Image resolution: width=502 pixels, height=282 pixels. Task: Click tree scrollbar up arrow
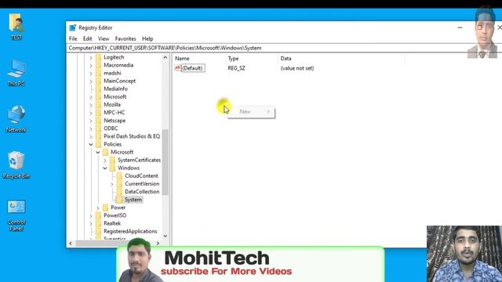[x=166, y=57]
